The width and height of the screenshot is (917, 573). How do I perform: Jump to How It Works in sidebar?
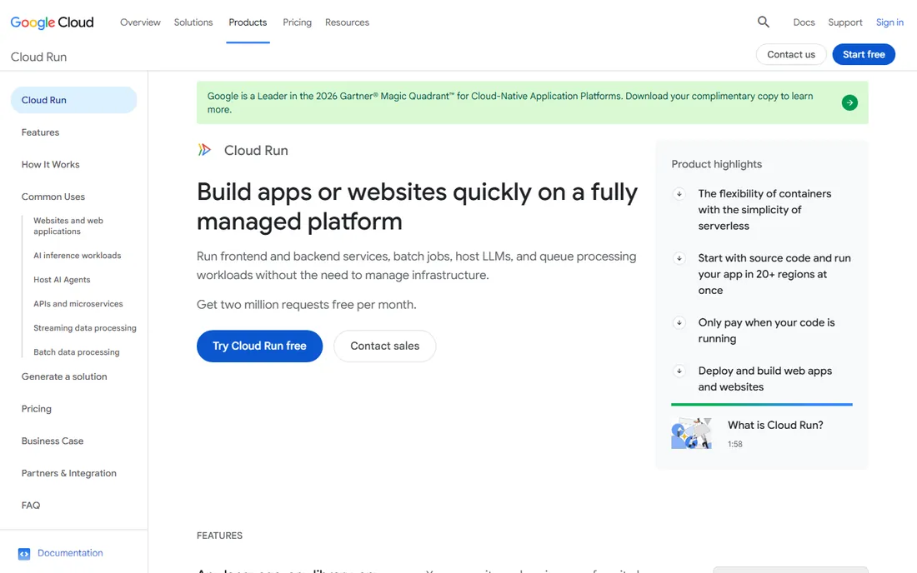(x=50, y=165)
